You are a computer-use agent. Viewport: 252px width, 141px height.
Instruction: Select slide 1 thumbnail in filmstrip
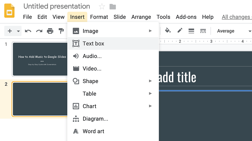(40, 59)
